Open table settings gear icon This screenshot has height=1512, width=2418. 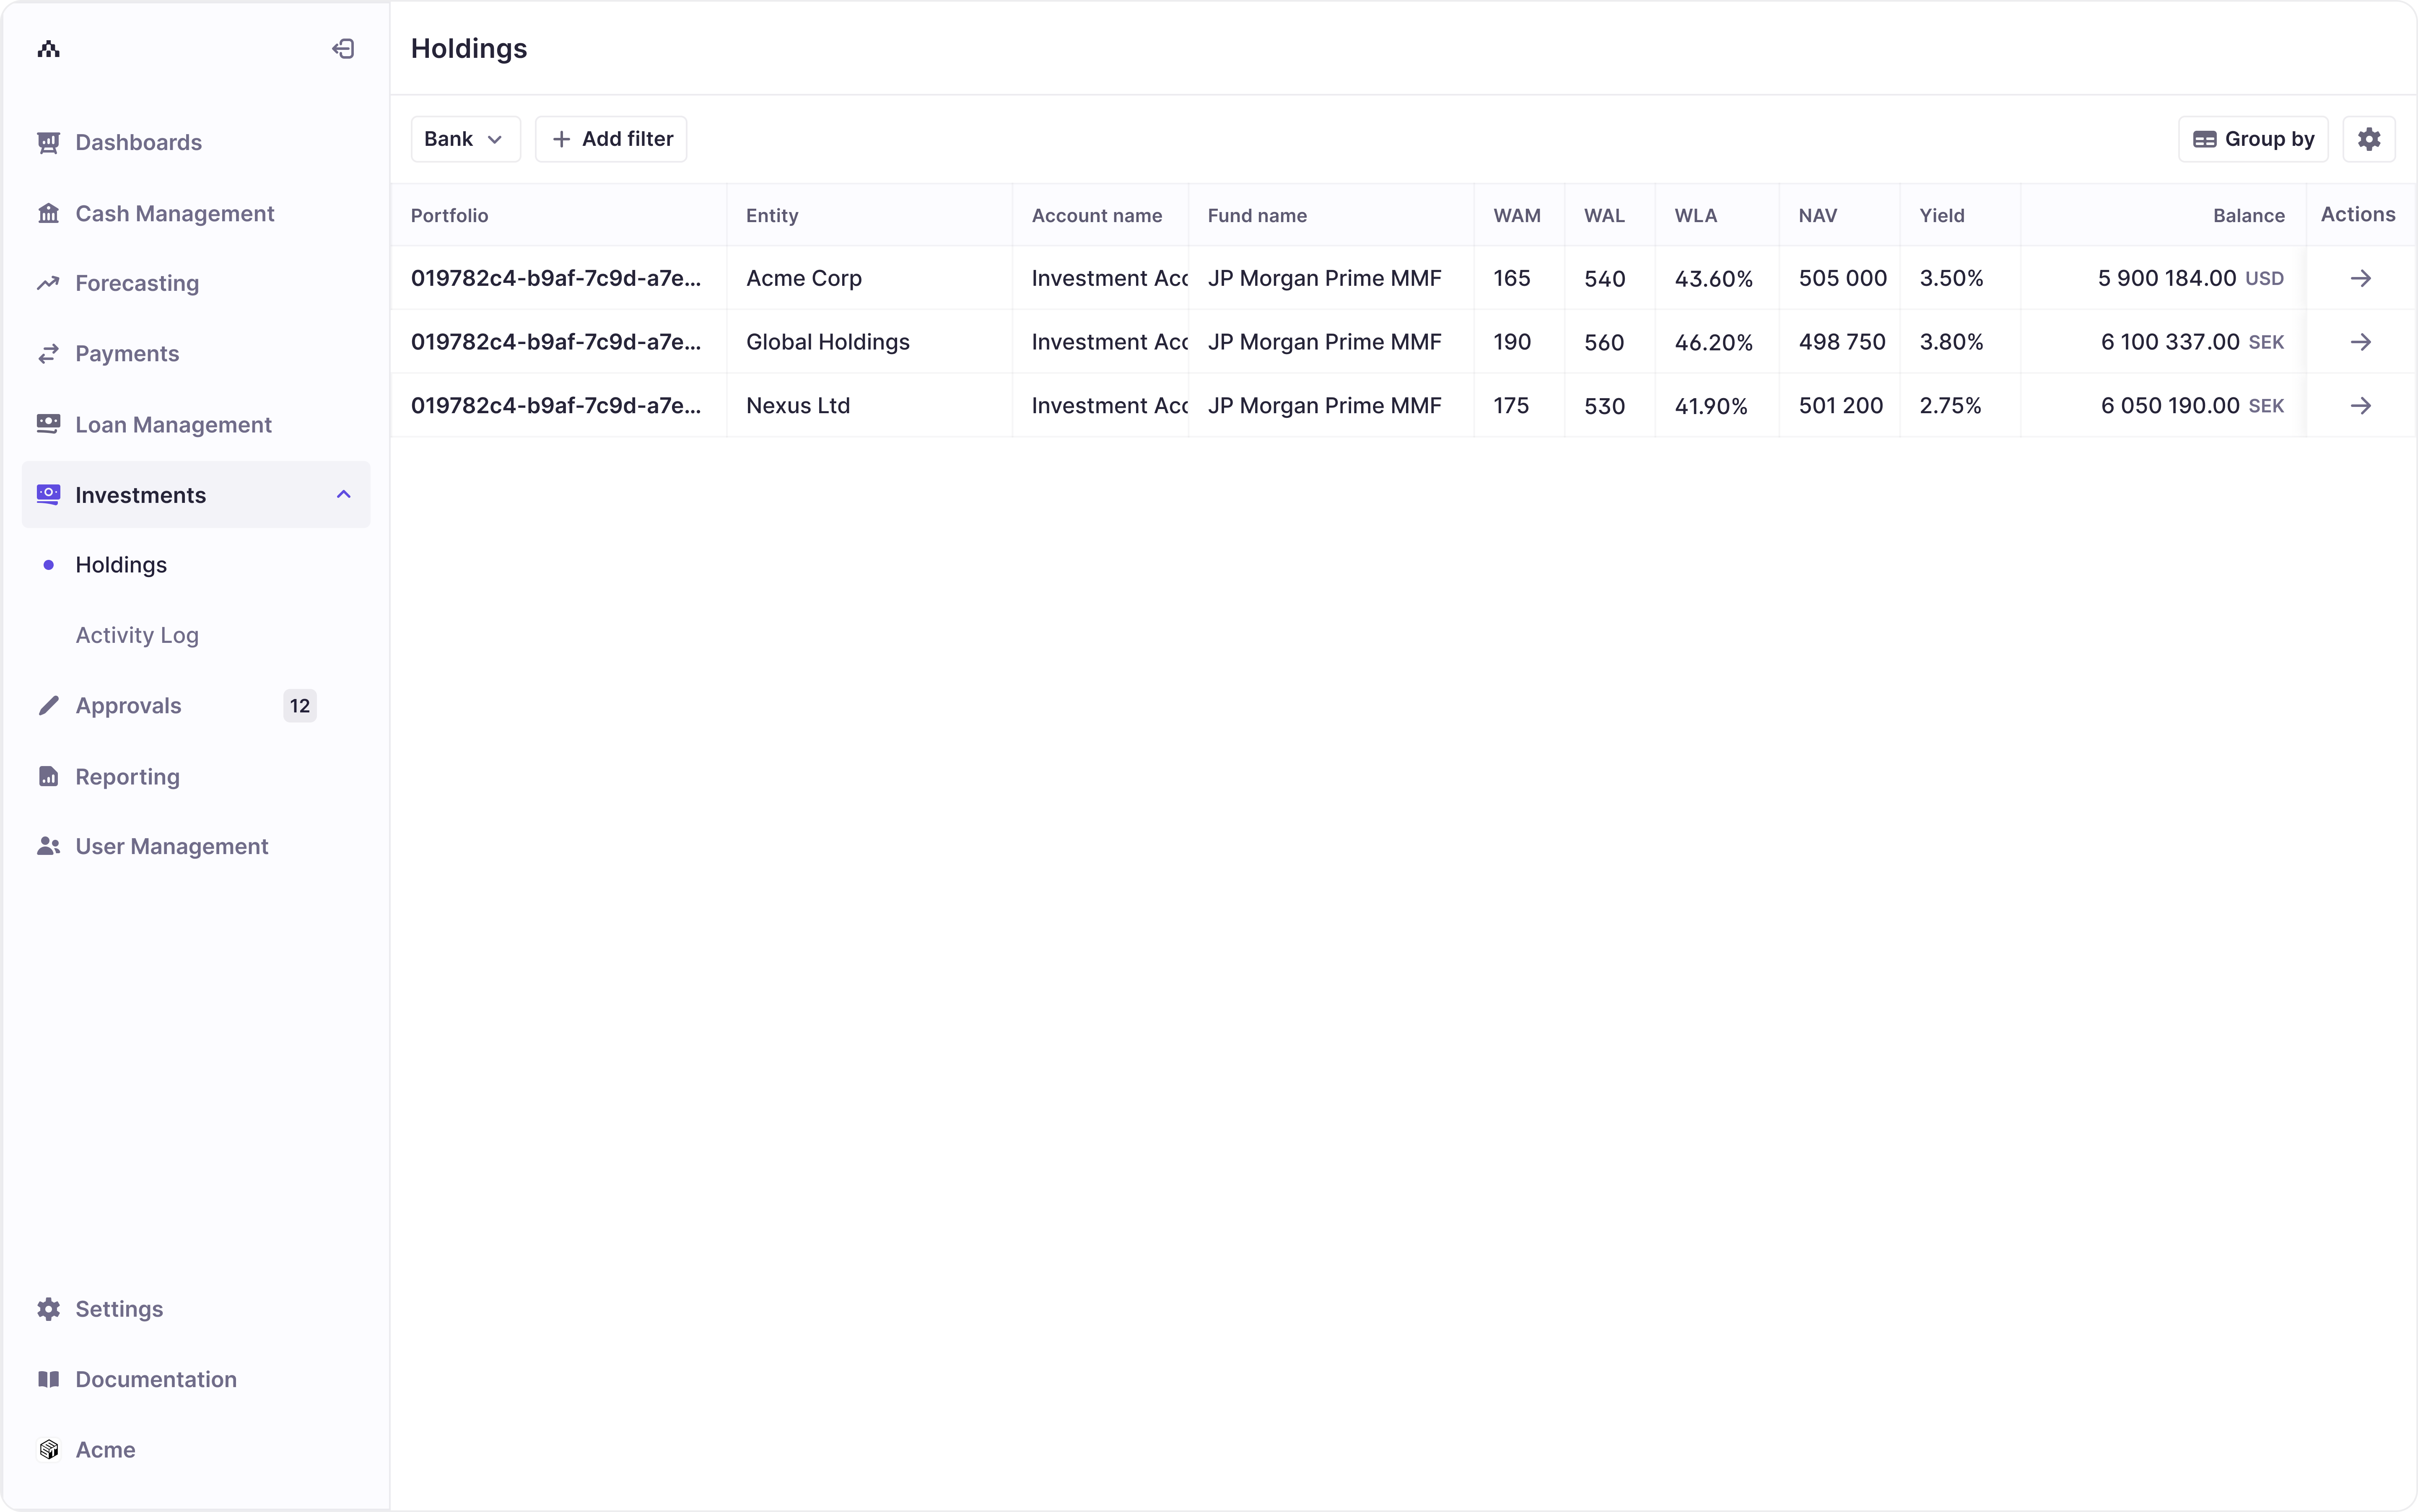(x=2369, y=139)
